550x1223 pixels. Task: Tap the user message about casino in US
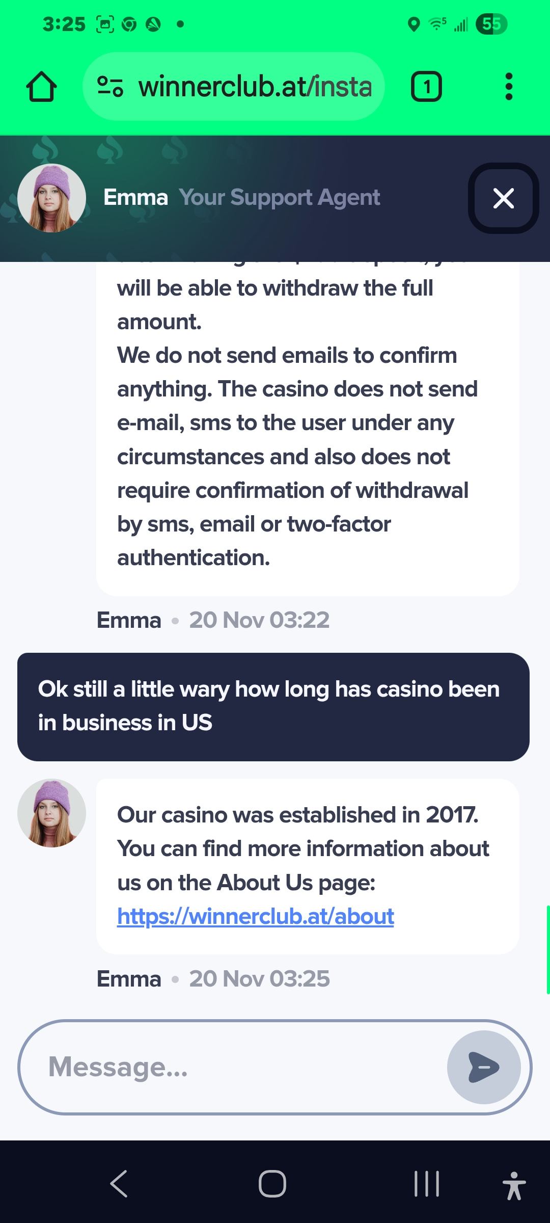(273, 706)
